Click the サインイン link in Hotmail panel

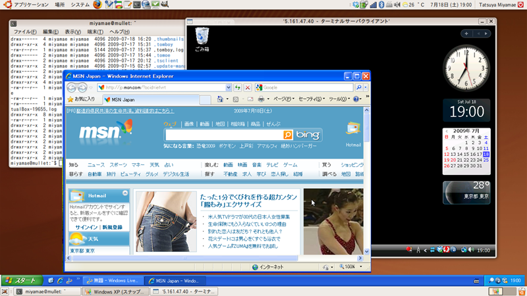click(x=86, y=227)
